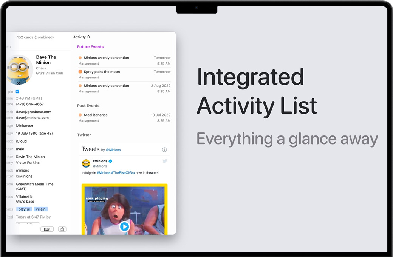This screenshot has height=257, width=393.
Task: Click the 'Future Events' section header
Action: coord(90,47)
